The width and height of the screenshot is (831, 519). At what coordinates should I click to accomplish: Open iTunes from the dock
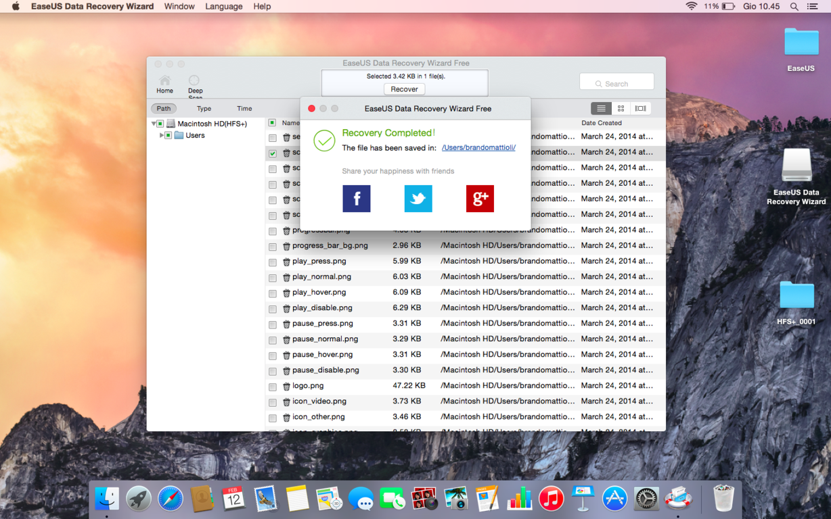pyautogui.click(x=551, y=499)
